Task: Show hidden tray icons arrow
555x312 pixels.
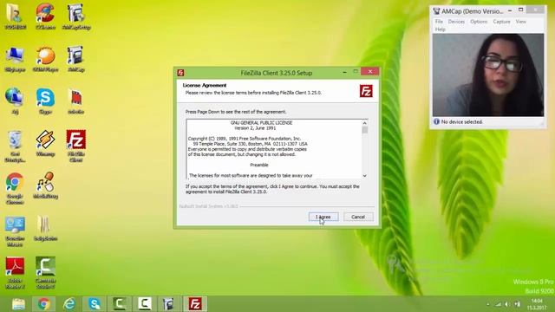Action: 488,304
